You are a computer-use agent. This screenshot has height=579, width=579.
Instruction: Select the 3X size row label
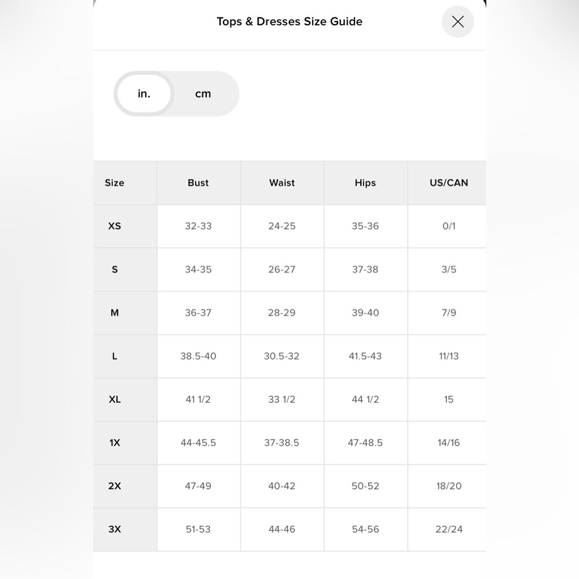(115, 529)
